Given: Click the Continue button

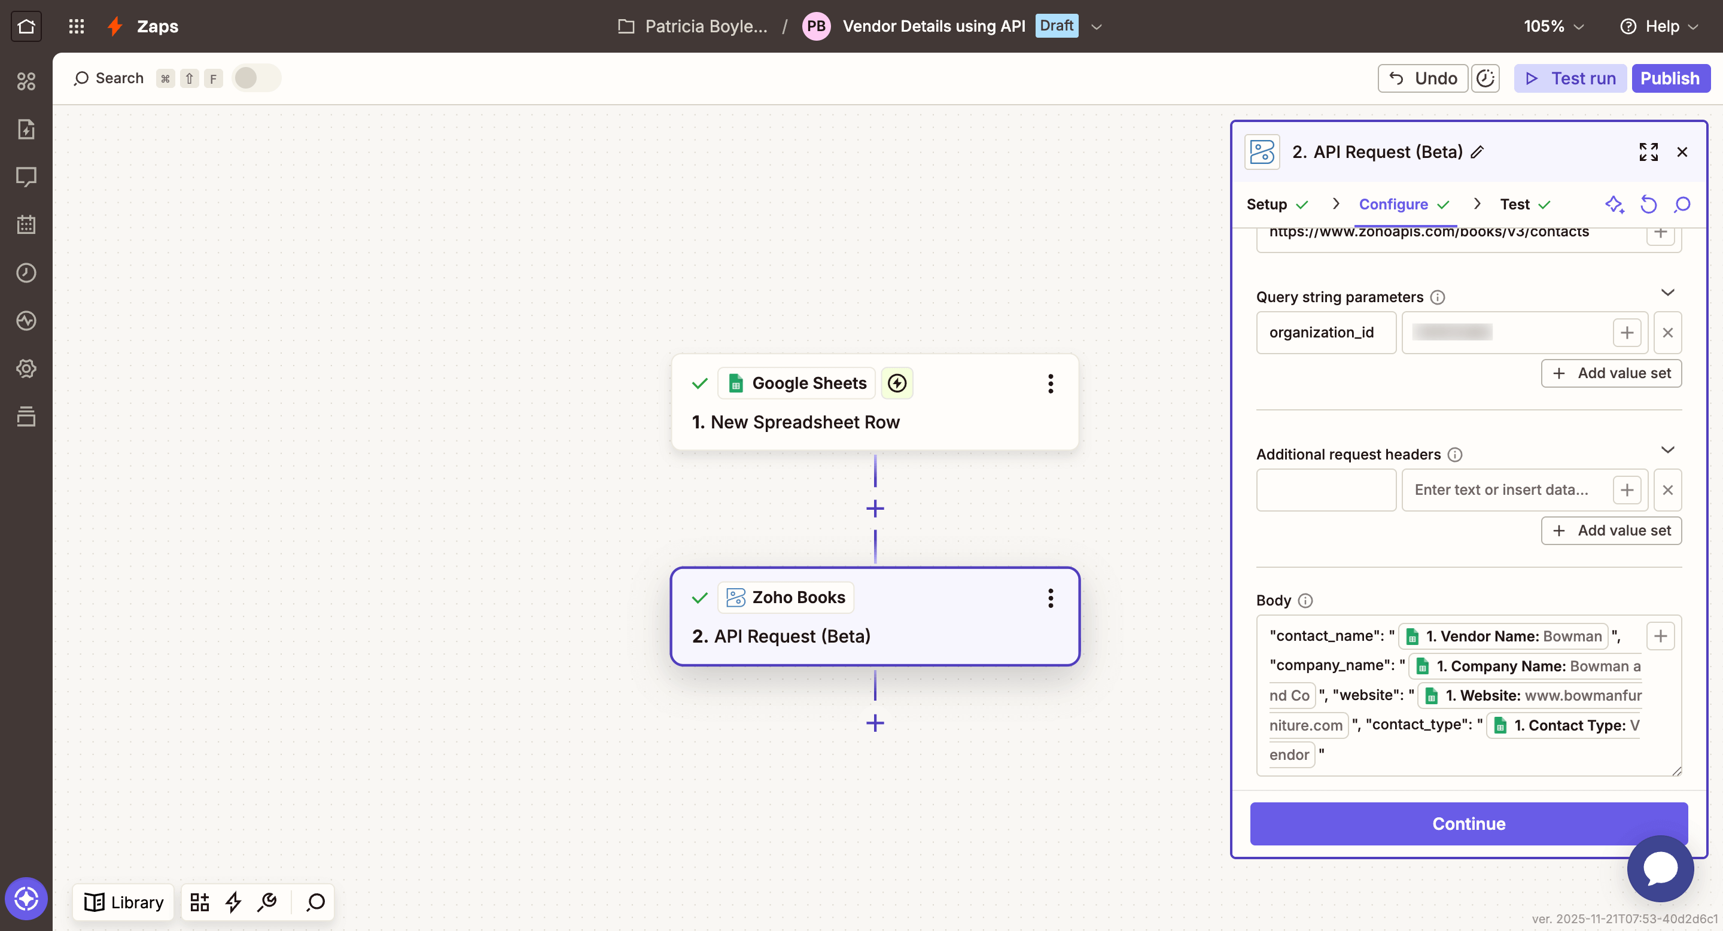Looking at the screenshot, I should pyautogui.click(x=1468, y=823).
